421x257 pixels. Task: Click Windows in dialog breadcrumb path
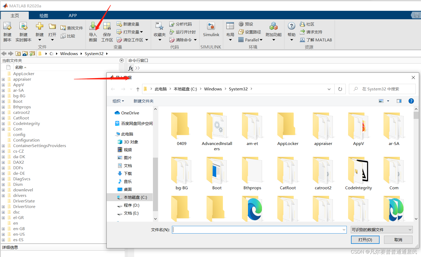(x=213, y=89)
